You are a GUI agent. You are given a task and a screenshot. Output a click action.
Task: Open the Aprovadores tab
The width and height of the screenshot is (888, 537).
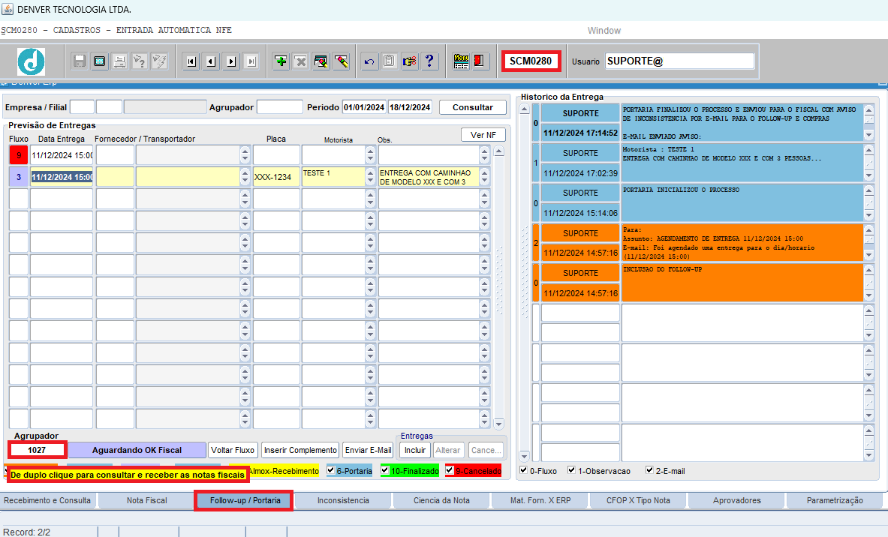737,501
